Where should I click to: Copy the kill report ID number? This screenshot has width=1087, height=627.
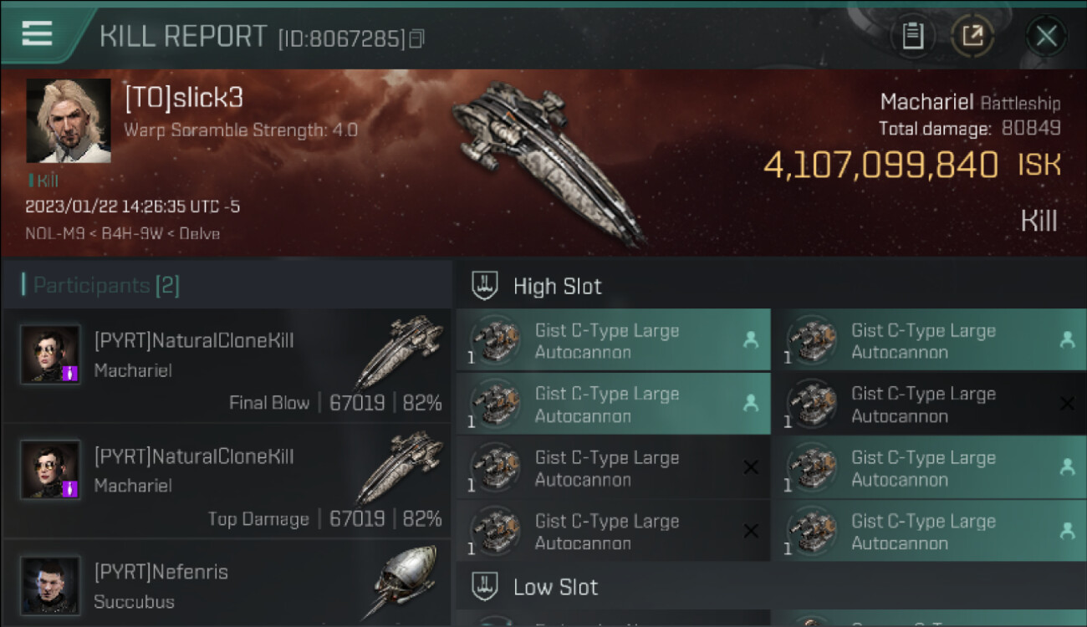point(416,38)
